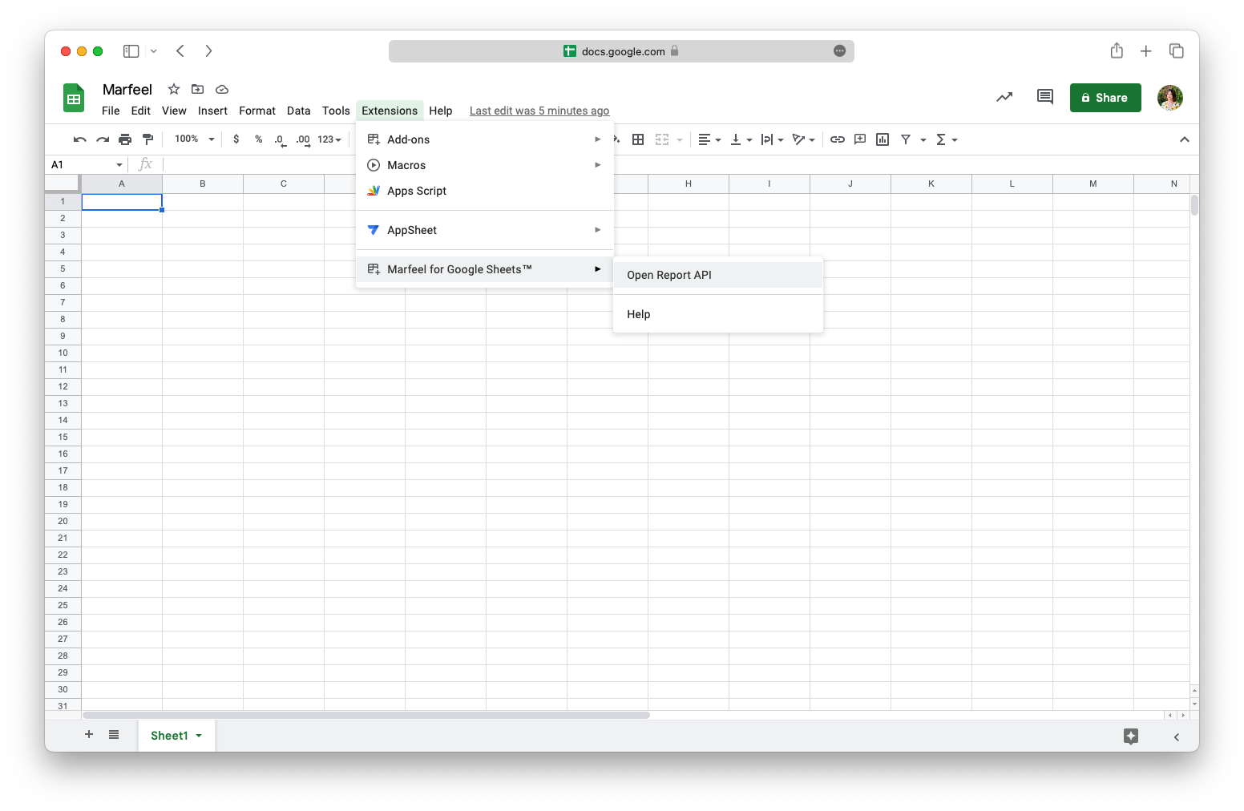Image resolution: width=1244 pixels, height=811 pixels.
Task: Open the zoom level dropdown showing 100%
Action: (x=192, y=139)
